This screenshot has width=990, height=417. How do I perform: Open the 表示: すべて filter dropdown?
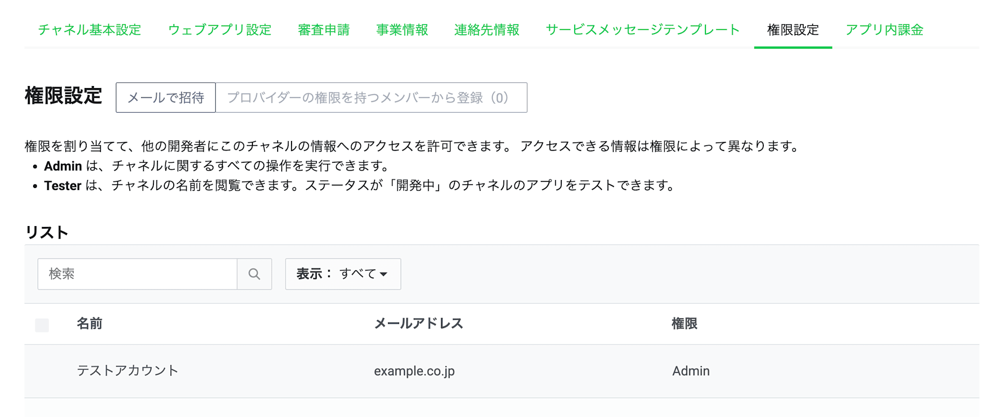[x=343, y=274]
